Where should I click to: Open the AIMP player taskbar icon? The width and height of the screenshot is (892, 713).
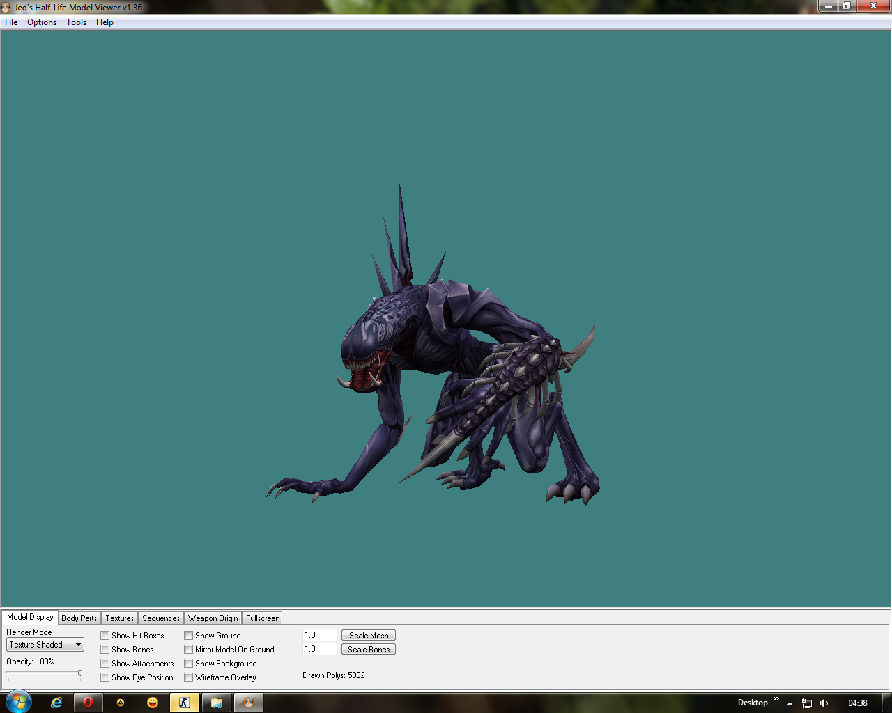(x=120, y=703)
